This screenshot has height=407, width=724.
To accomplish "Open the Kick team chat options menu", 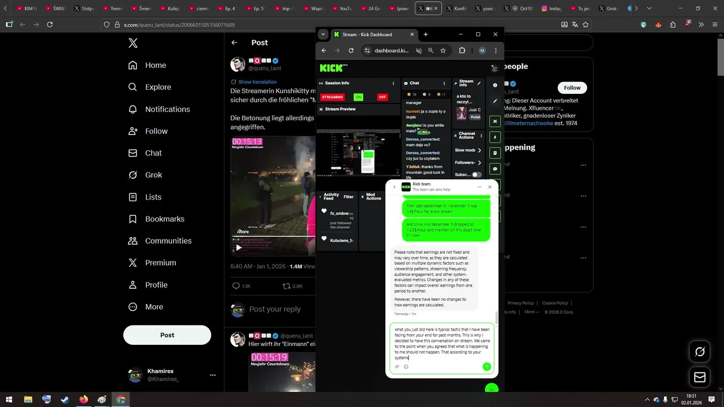I will coord(479,187).
